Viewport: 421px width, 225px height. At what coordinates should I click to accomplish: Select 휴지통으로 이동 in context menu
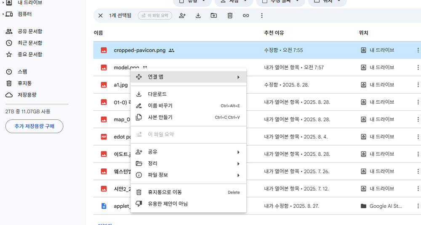coord(165,192)
